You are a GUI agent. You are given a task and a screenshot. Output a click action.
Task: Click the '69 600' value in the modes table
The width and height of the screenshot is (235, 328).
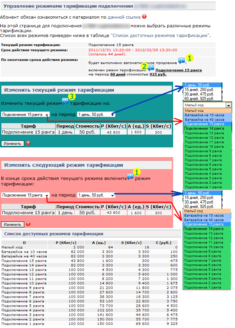pyautogui.click(x=142, y=324)
